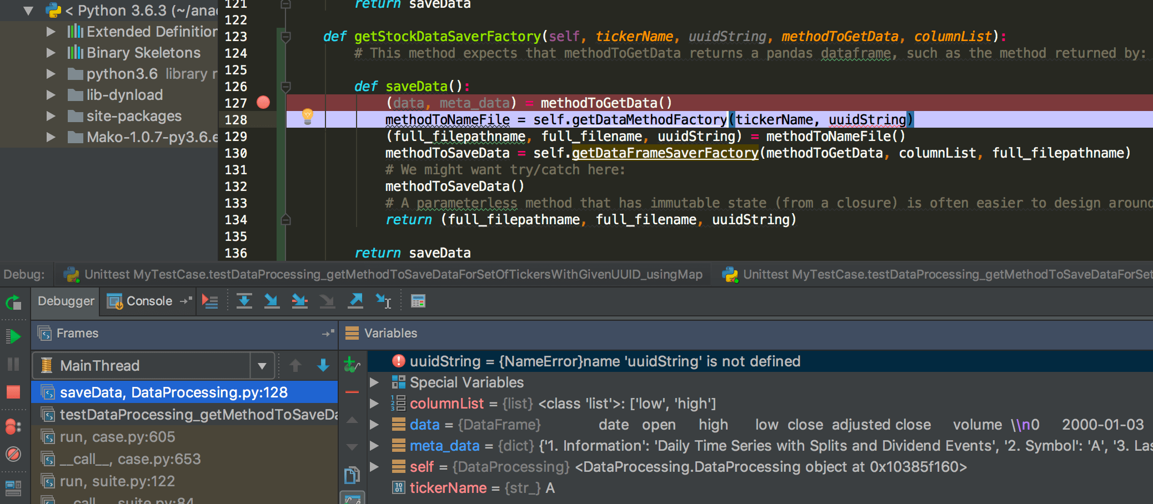The height and width of the screenshot is (504, 1153).
Task: Click the pin arrow next to Console tab
Action: coord(186,301)
